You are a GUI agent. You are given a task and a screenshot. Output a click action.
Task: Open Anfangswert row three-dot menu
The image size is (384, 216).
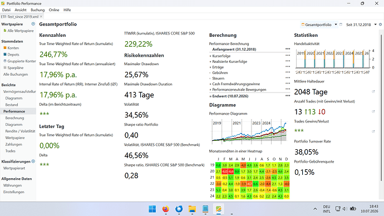288,49
